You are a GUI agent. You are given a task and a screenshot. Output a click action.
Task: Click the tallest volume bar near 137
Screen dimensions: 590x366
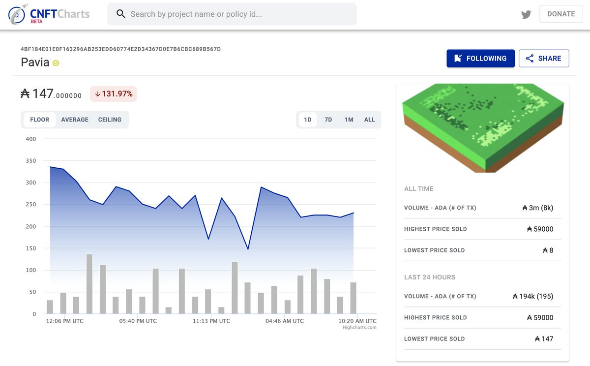pyautogui.click(x=89, y=284)
